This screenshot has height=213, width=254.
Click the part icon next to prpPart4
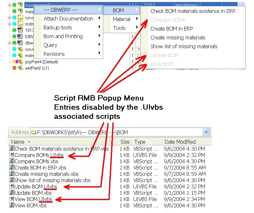tap(21, 62)
